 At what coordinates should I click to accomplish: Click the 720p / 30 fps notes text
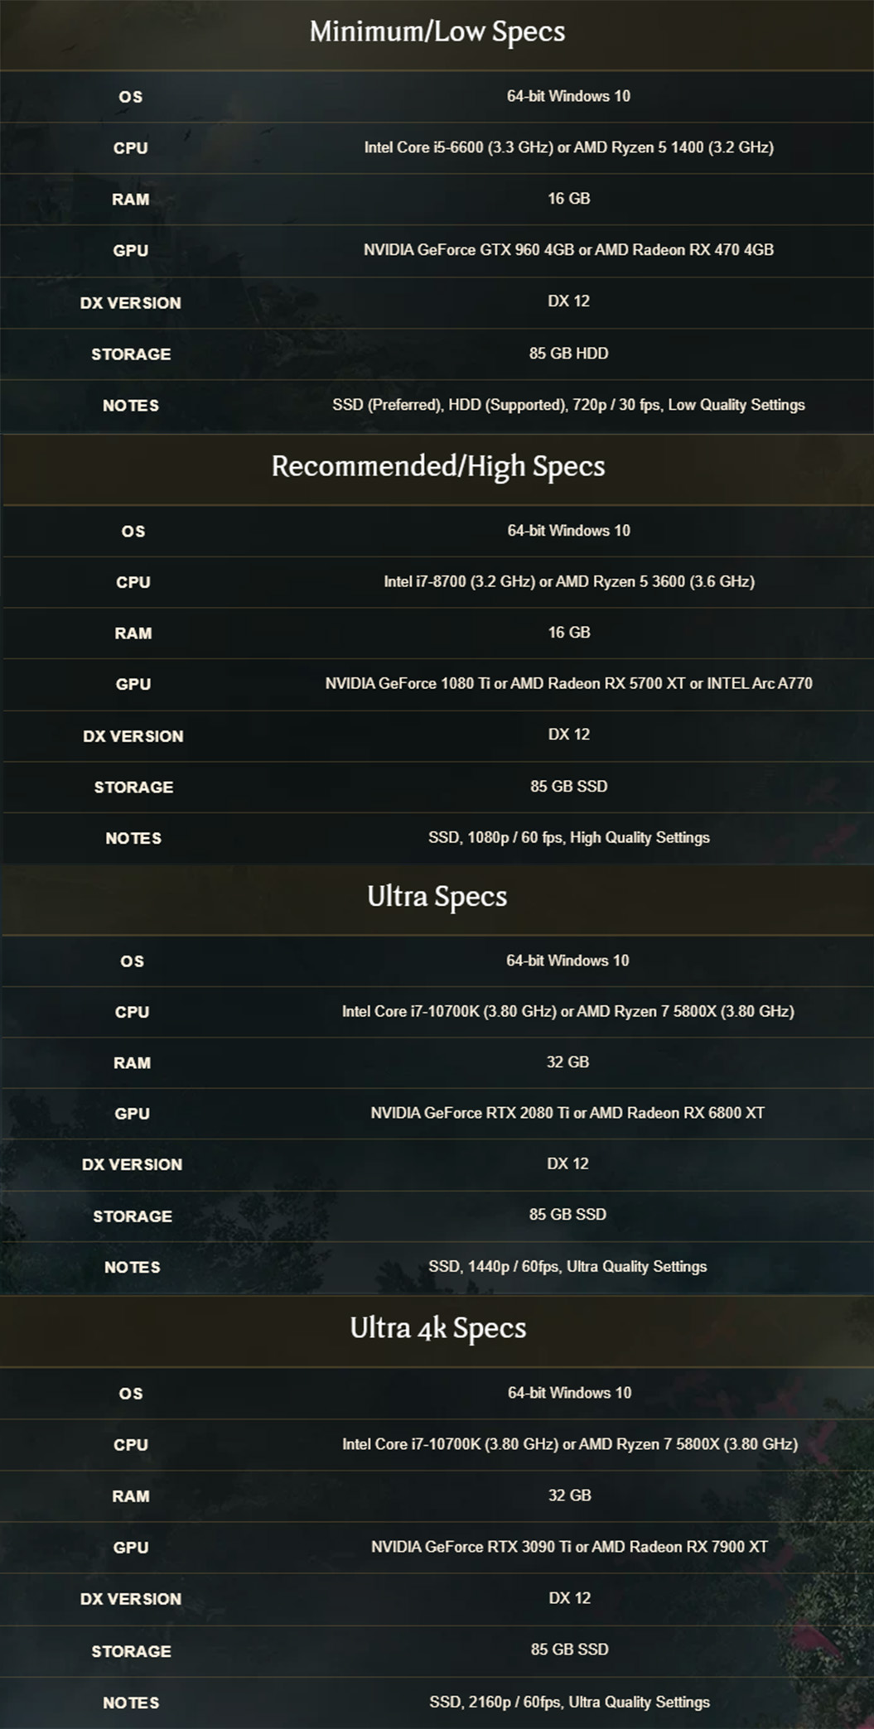pos(568,405)
